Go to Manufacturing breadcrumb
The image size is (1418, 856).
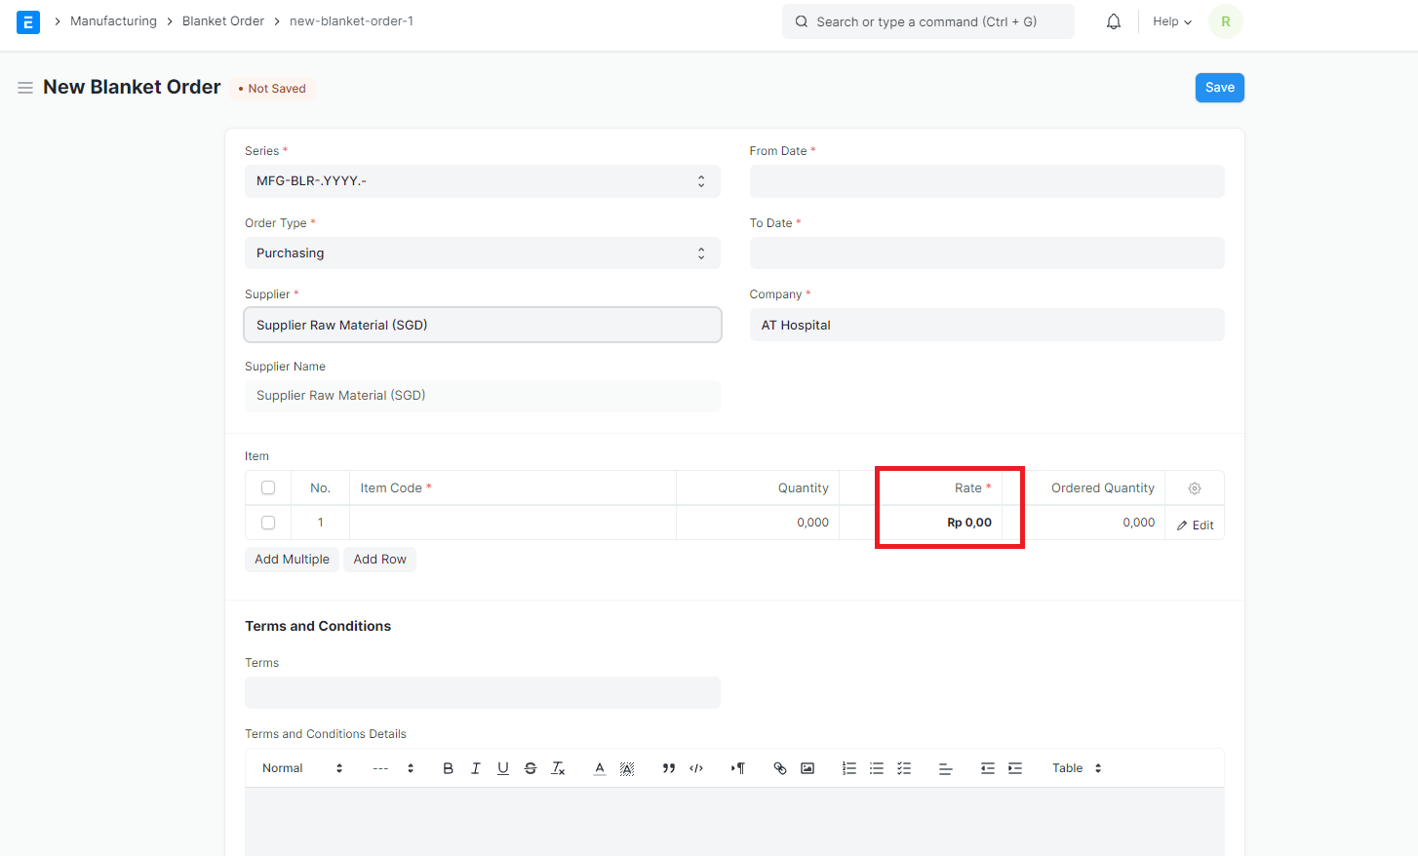(113, 21)
